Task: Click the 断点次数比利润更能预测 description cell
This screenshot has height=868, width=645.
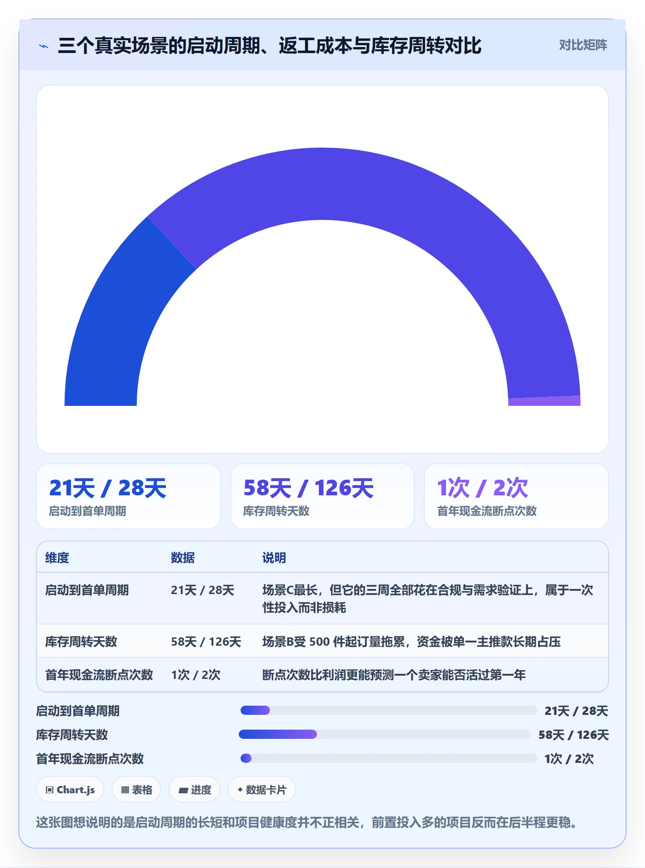Action: 394,675
